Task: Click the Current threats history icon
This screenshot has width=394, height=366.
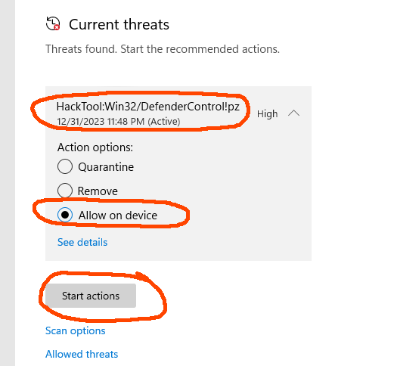Action: pos(53,23)
